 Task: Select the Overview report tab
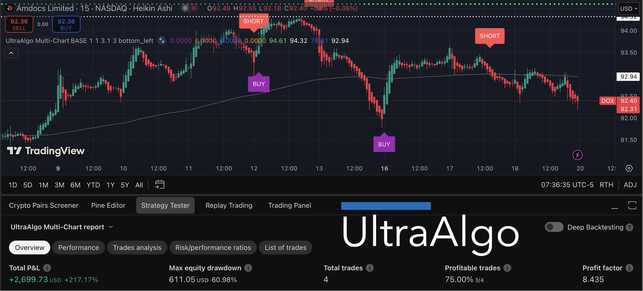[x=30, y=248]
